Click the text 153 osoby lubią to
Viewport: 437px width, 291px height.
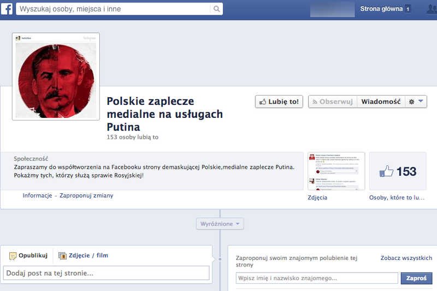coord(132,137)
